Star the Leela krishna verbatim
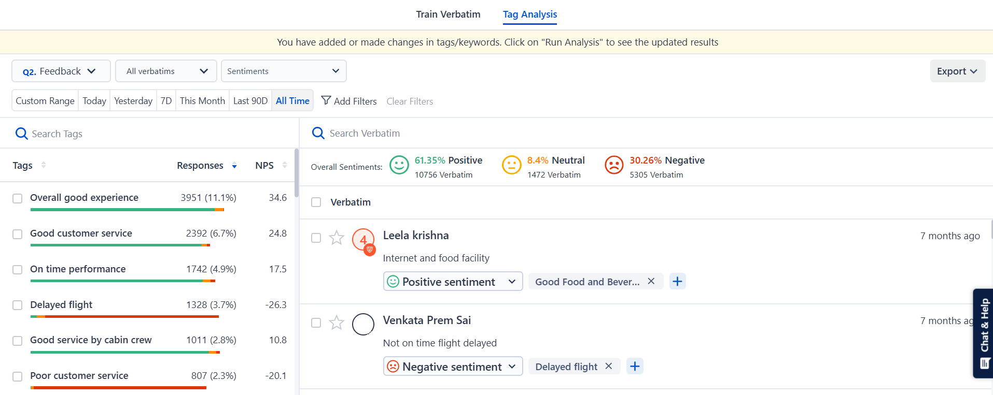The height and width of the screenshot is (395, 993). 337,238
